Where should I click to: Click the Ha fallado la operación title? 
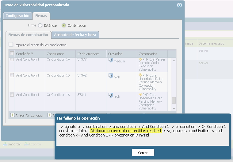78,118
